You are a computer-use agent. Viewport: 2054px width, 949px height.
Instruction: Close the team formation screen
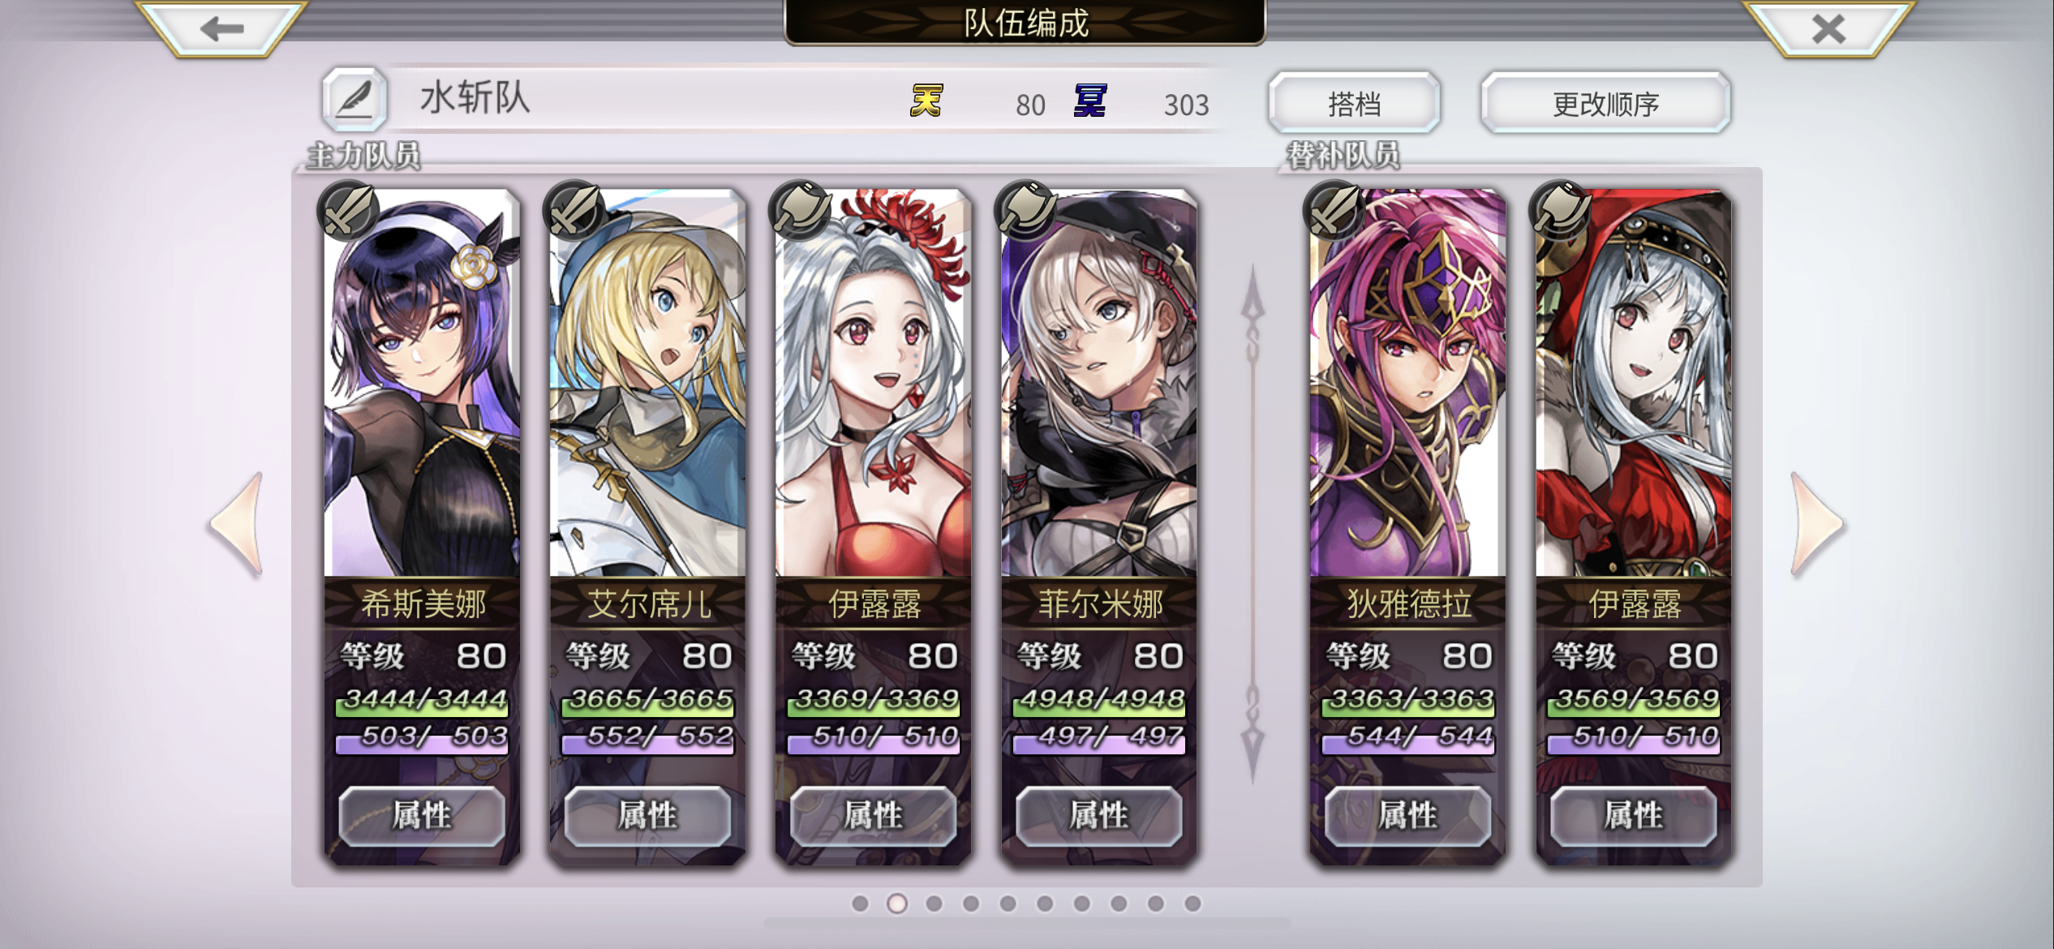point(1828,29)
